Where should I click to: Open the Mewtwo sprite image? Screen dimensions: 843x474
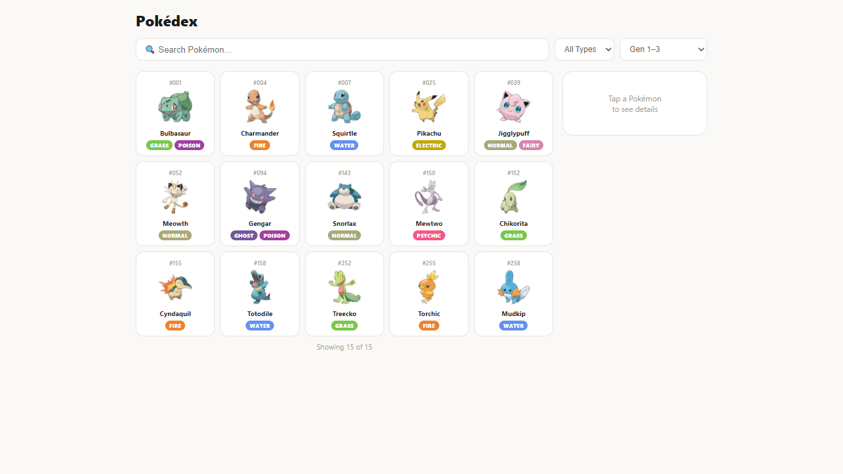(x=429, y=197)
